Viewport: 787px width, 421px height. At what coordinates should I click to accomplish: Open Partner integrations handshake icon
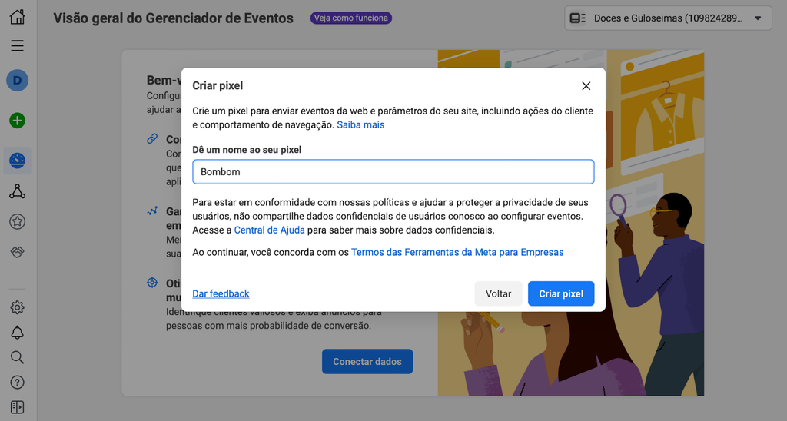point(17,252)
